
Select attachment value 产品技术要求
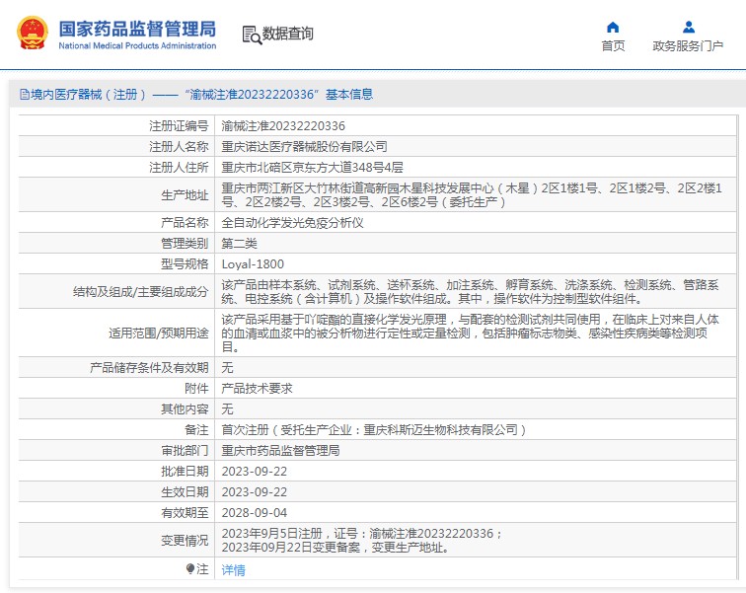tap(257, 389)
